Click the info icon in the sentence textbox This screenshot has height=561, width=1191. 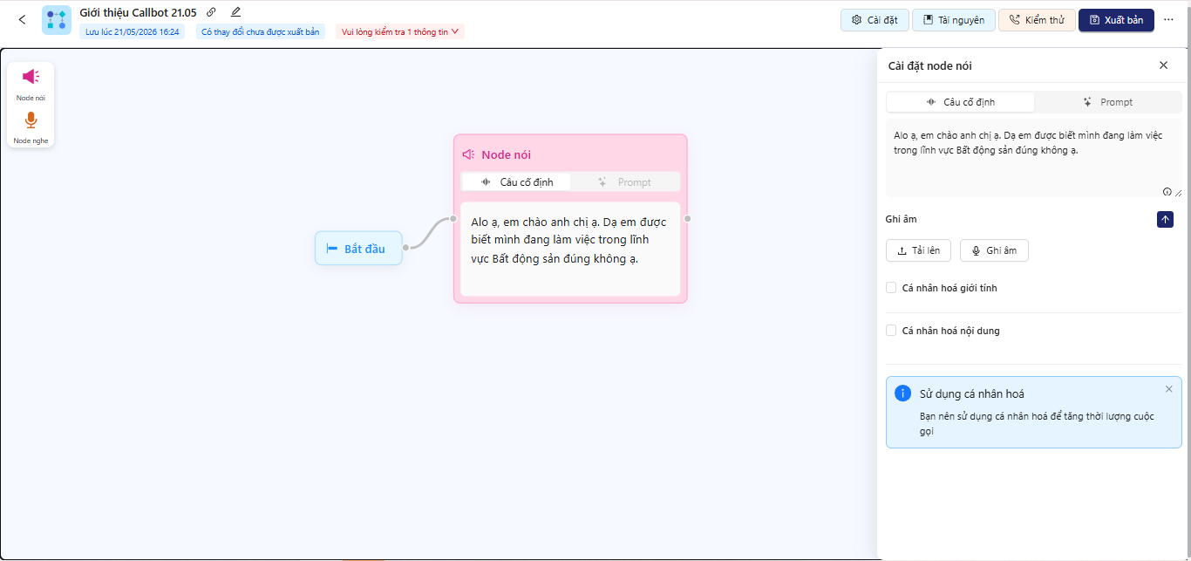coord(1167,191)
